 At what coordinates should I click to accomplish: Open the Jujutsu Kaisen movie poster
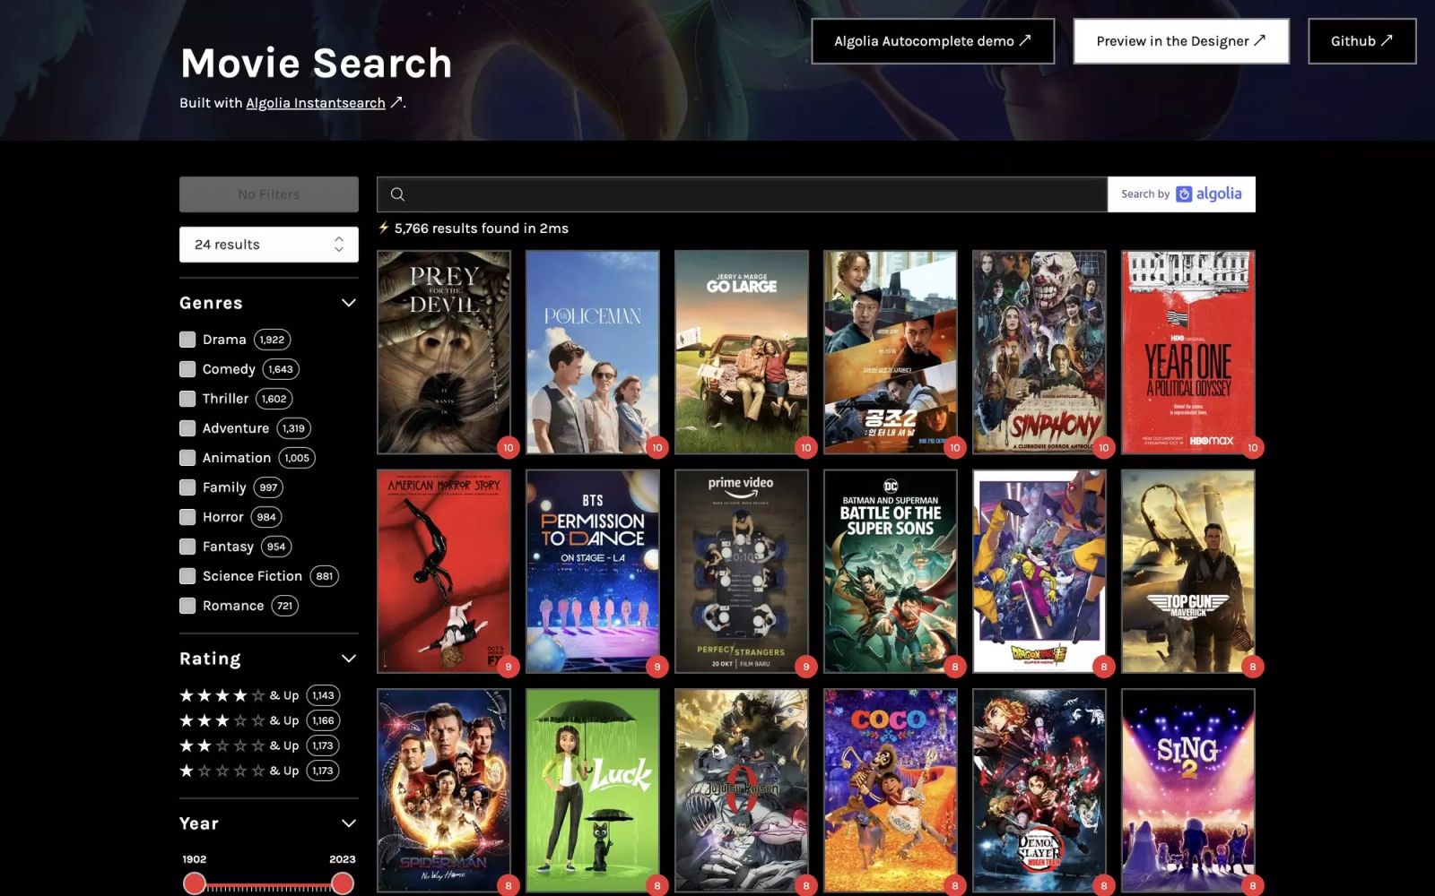[x=742, y=790]
